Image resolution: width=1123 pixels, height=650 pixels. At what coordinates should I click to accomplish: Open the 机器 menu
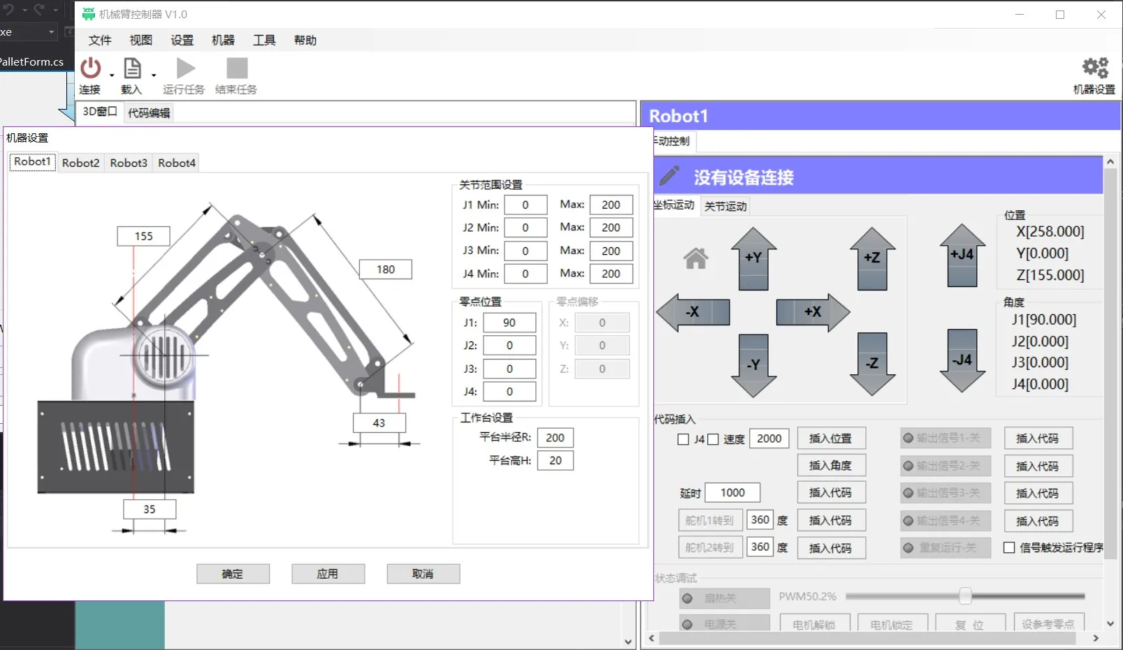223,40
